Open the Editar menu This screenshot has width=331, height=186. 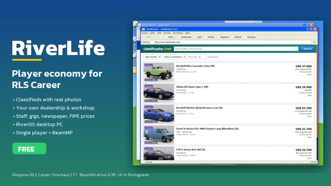tap(153, 33)
